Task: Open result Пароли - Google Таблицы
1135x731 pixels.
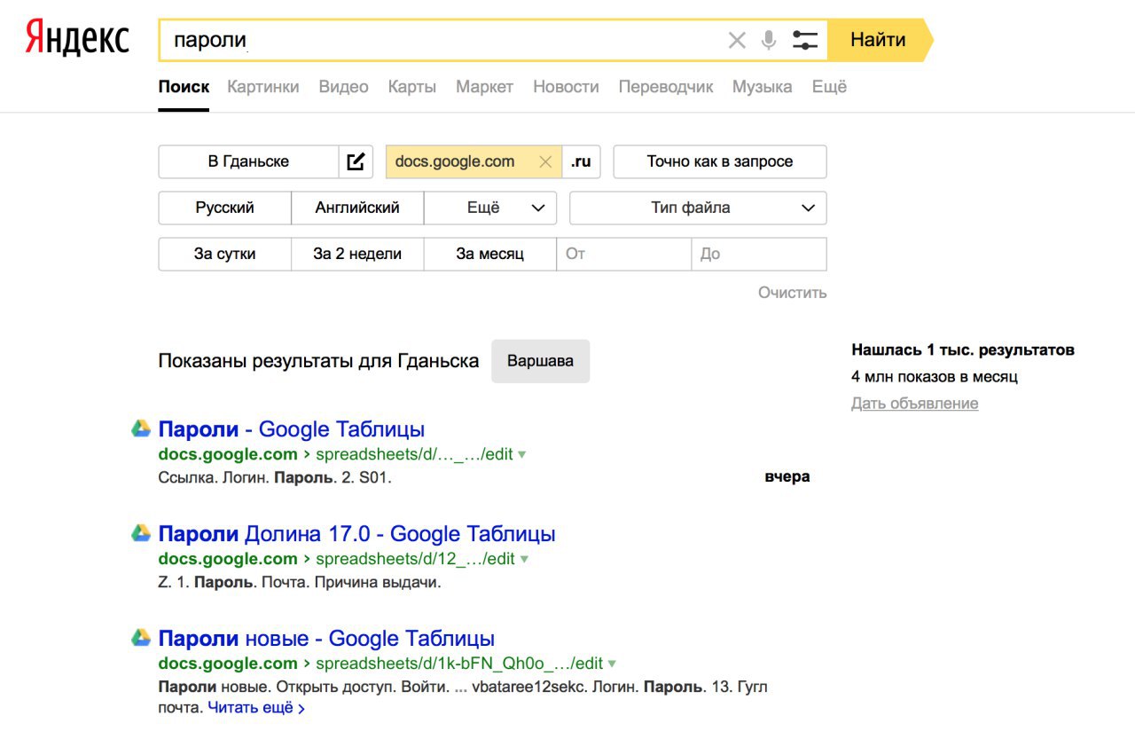Action: coord(292,429)
